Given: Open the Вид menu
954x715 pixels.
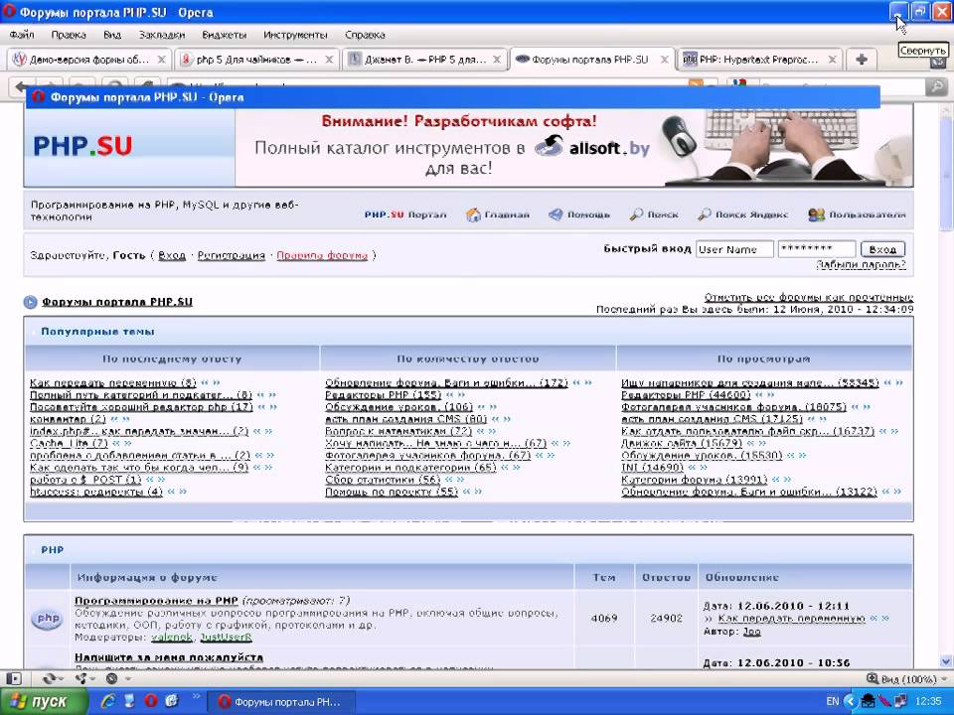Looking at the screenshot, I should 112,35.
